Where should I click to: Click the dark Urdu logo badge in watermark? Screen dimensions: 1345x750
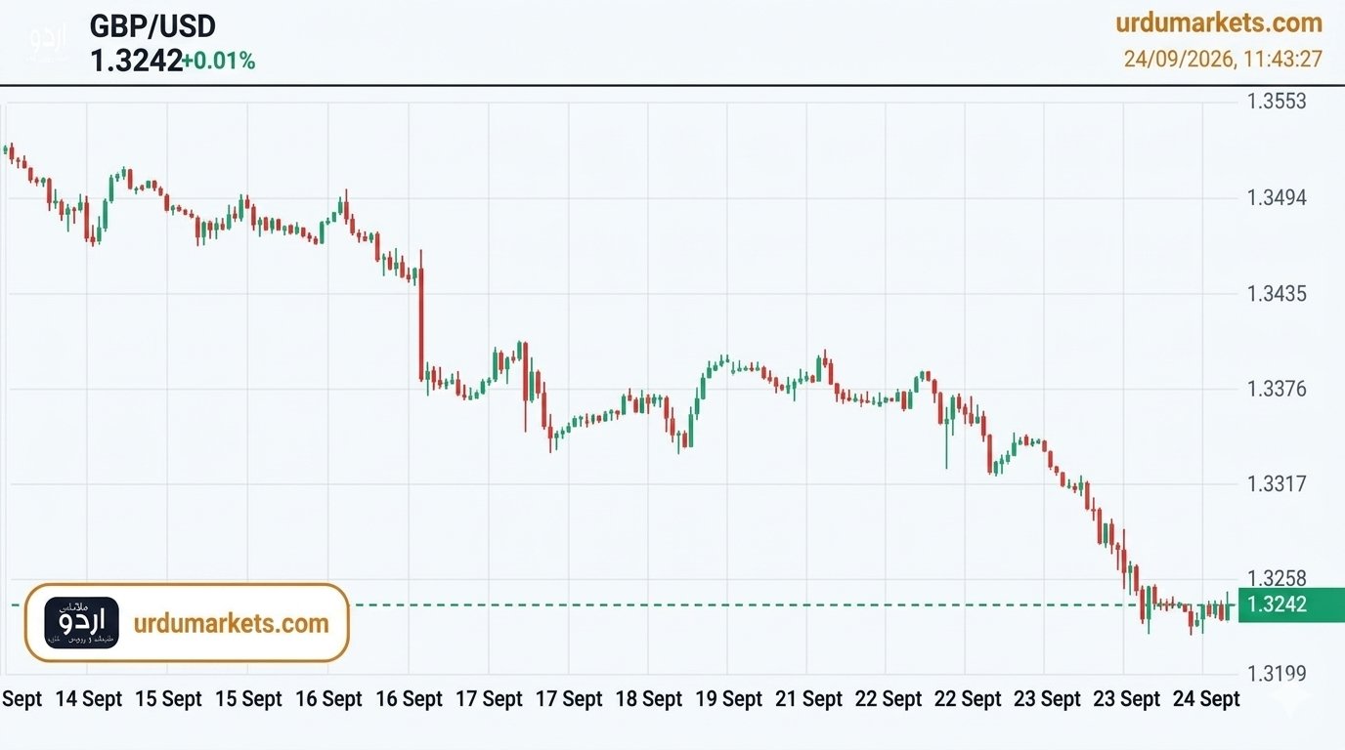pyautogui.click(x=81, y=623)
